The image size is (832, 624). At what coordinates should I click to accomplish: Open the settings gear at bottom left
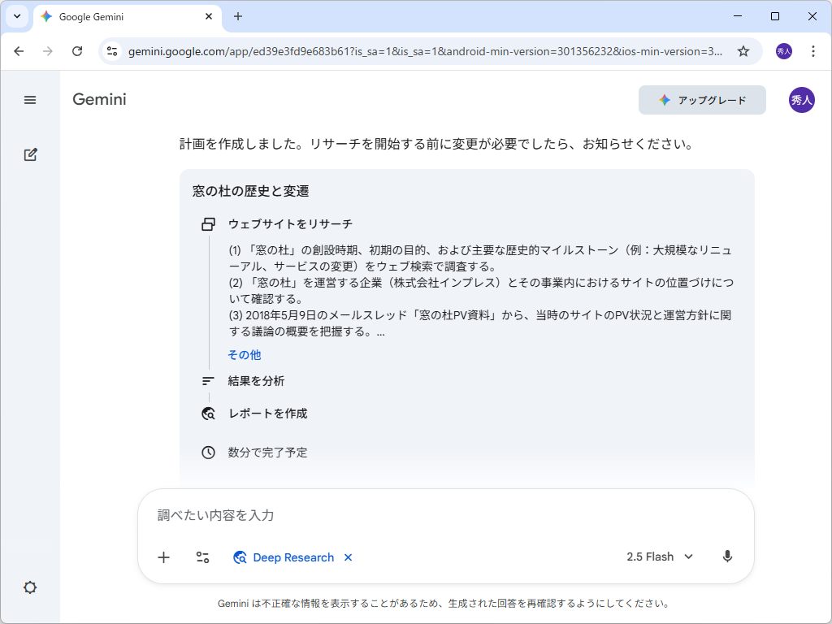30,587
